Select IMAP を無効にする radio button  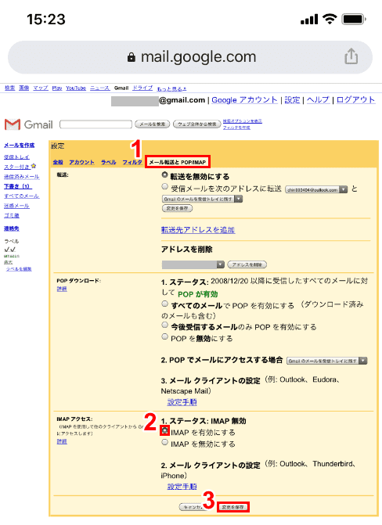point(164,442)
